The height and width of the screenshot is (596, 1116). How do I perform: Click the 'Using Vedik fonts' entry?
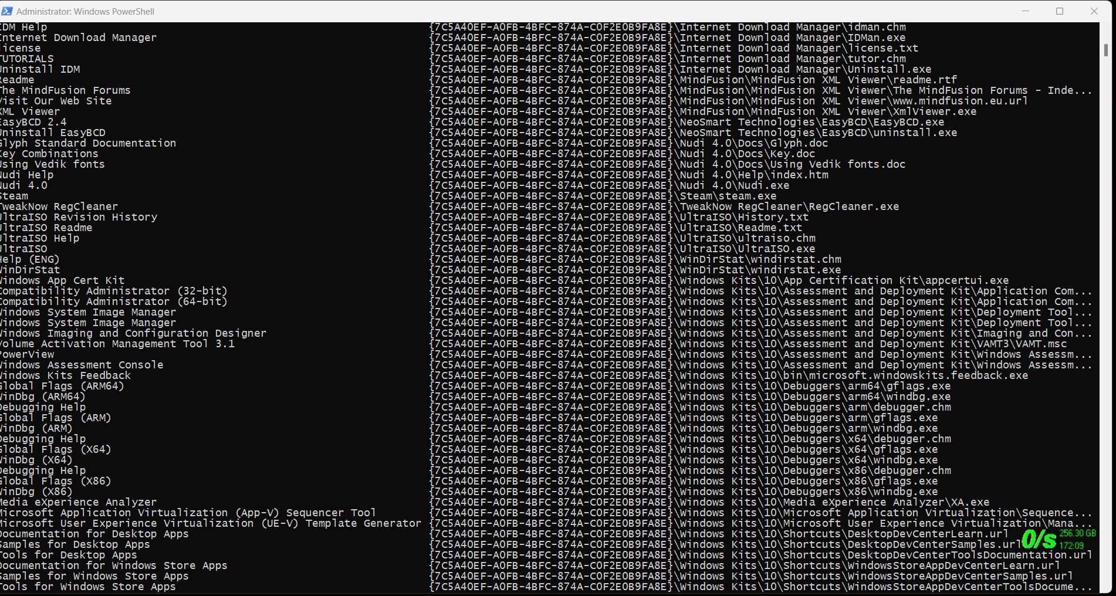[x=52, y=164]
